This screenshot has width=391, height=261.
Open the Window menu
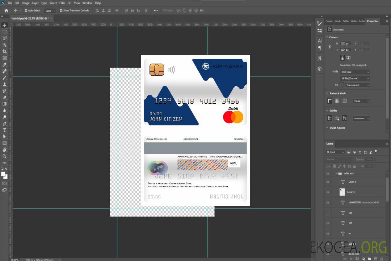point(87,3)
